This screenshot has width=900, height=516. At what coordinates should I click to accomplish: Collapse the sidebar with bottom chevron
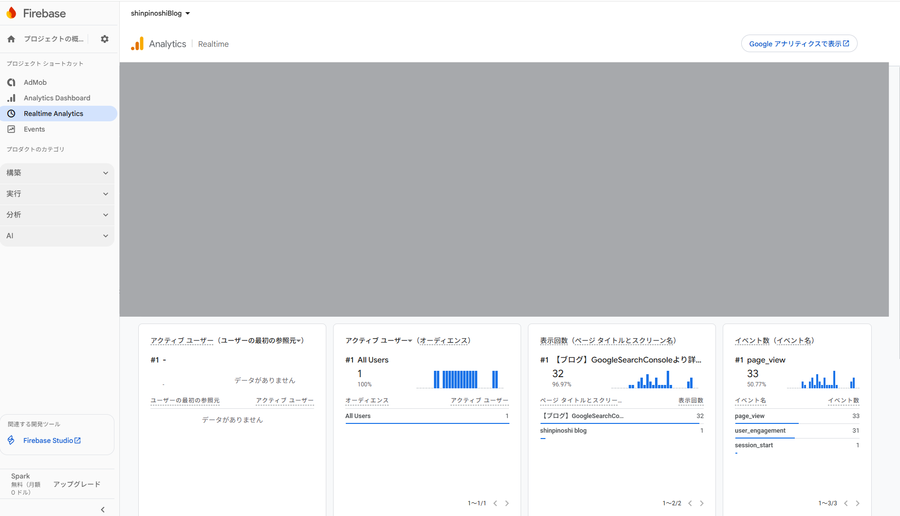[103, 509]
